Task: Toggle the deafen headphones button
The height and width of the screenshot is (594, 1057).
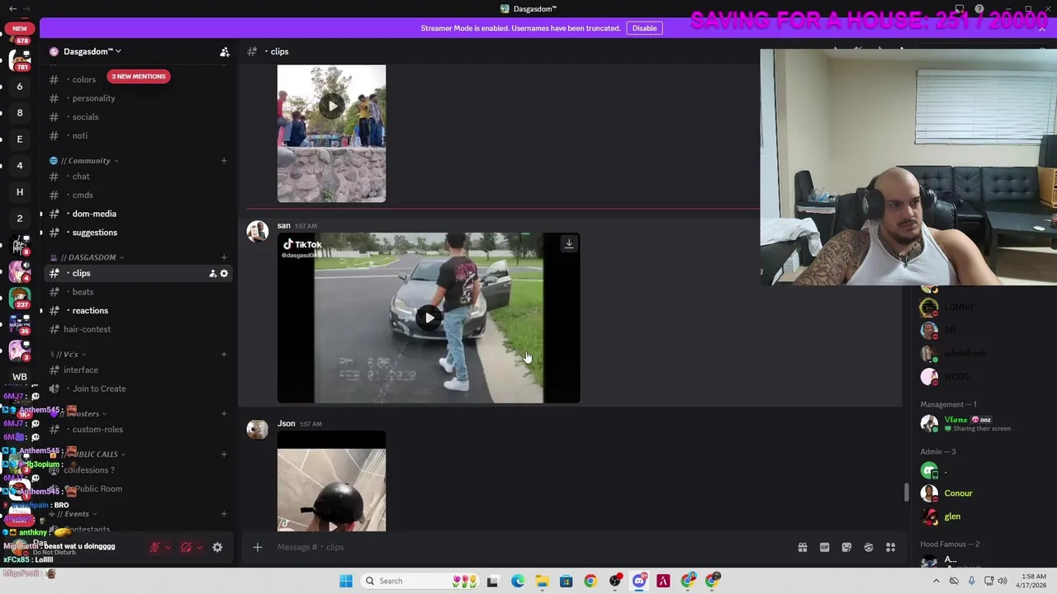Action: coord(186,547)
